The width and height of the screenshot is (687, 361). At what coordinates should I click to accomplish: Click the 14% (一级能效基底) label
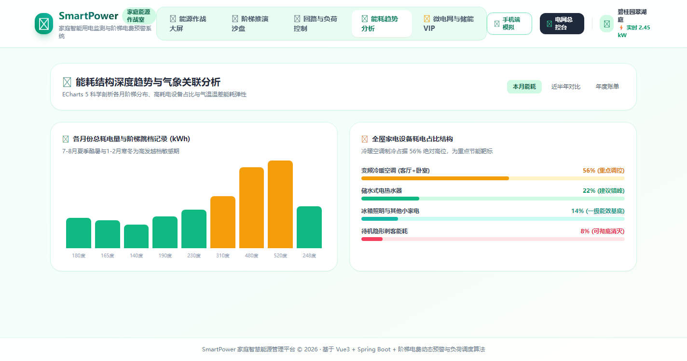pos(598,211)
